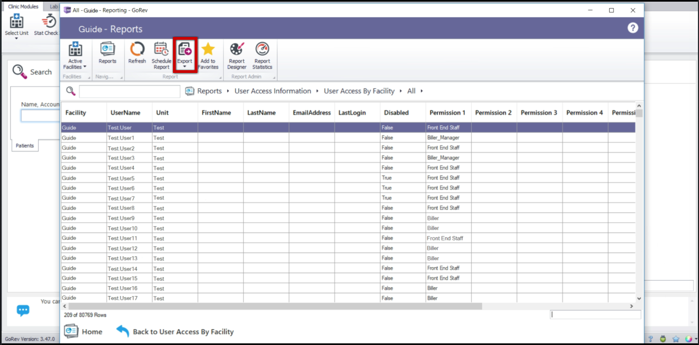Open Report Statistics
Screen dimensions: 699x345
(262, 56)
